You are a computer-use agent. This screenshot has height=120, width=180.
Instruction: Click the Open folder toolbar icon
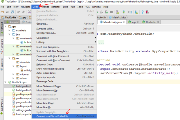pos(2,12)
